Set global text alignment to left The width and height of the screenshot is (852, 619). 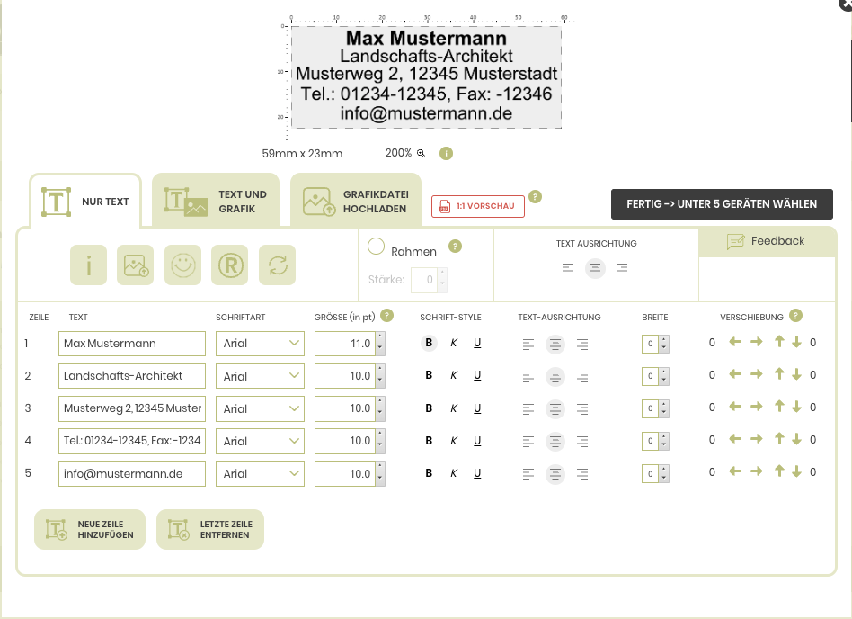(568, 269)
